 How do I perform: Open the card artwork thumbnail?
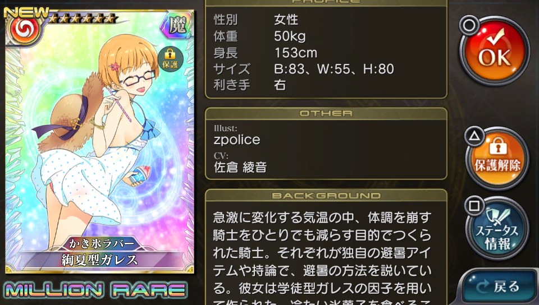[100, 141]
